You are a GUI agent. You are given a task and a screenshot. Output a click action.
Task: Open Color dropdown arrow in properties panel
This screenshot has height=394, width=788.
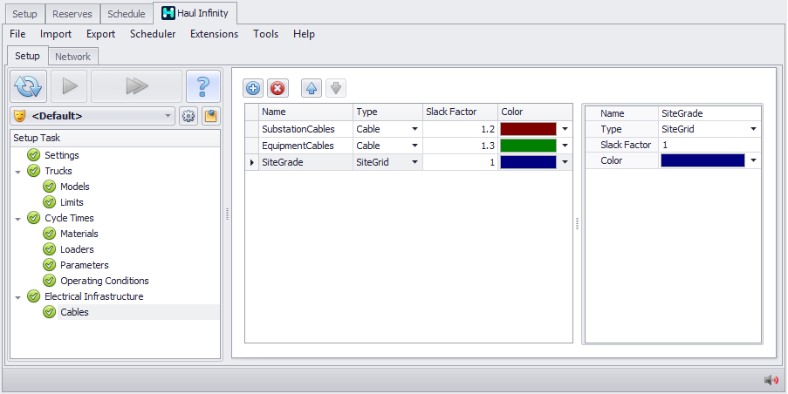753,160
